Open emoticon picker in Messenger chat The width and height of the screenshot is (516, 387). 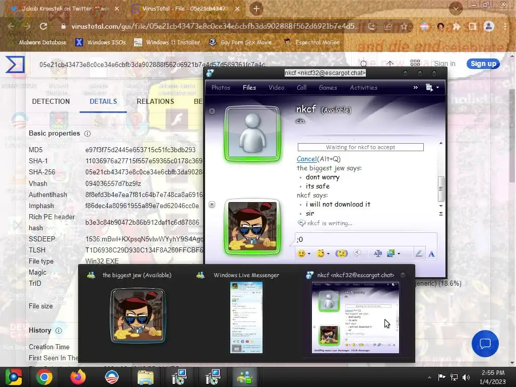point(301,253)
